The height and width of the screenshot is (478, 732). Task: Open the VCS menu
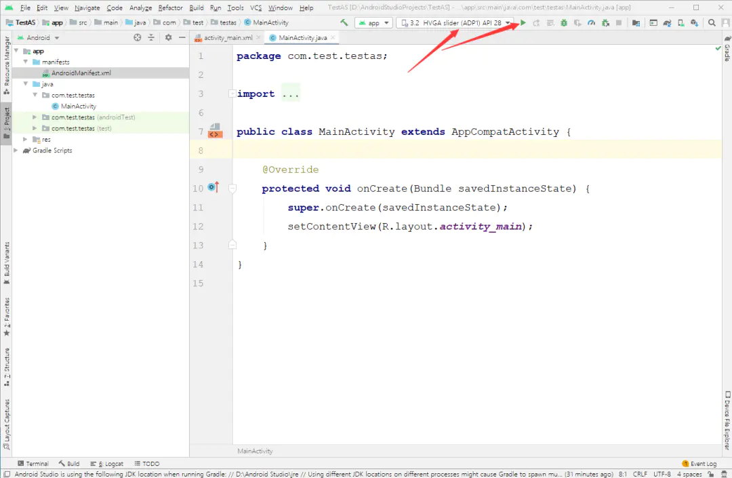pos(256,8)
